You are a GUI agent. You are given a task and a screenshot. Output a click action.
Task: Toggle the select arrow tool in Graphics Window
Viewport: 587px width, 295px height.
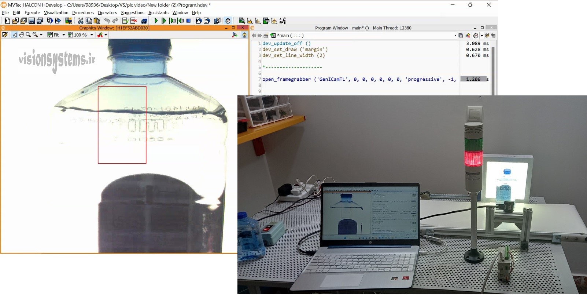(14, 35)
